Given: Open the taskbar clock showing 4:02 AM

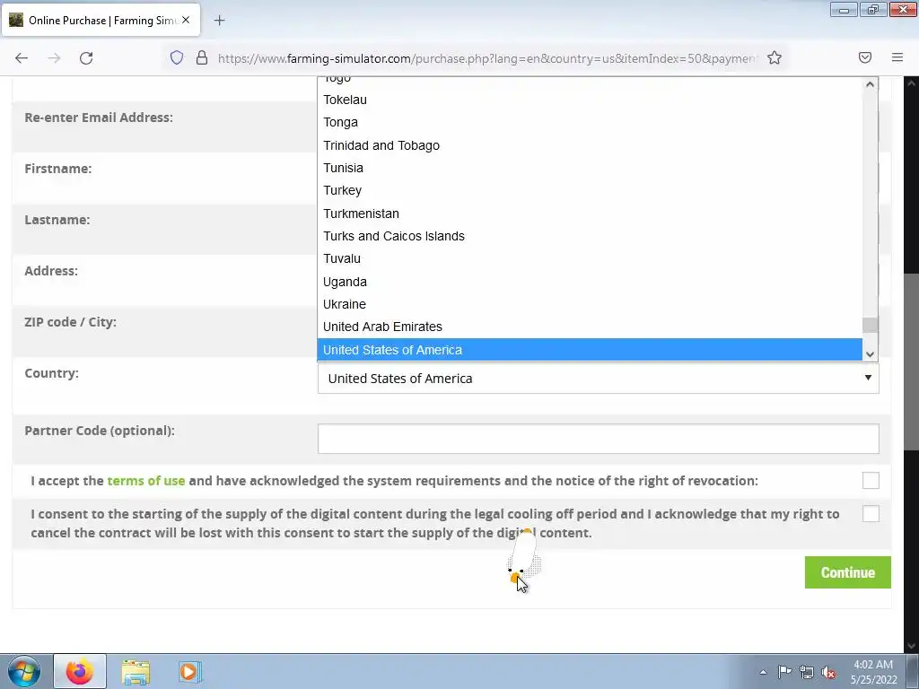Looking at the screenshot, I should 873,671.
